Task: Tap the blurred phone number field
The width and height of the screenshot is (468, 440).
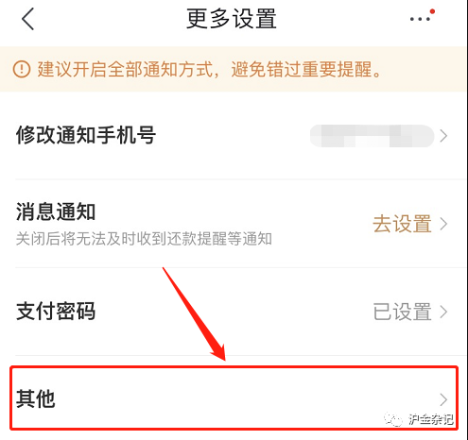Action: tap(373, 136)
